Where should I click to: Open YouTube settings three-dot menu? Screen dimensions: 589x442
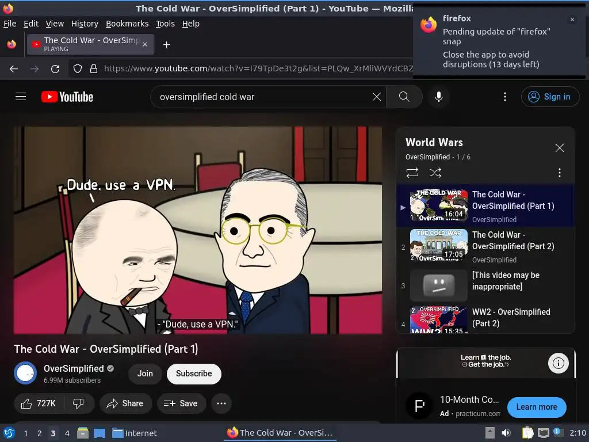coord(504,97)
